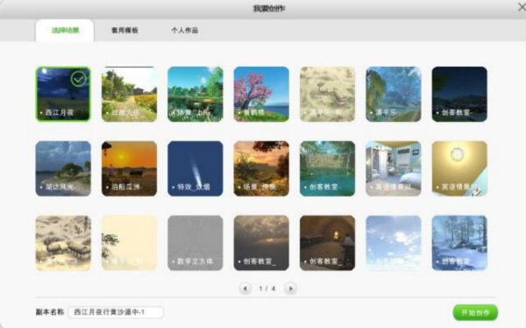This screenshot has width=526, height=328.
Task: Select the 西江月夜 night scene thumbnail
Action: coord(63,94)
